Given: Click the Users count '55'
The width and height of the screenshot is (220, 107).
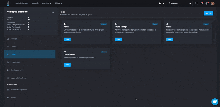Looking at the screenshot, I should pyautogui.click(x=29, y=20).
